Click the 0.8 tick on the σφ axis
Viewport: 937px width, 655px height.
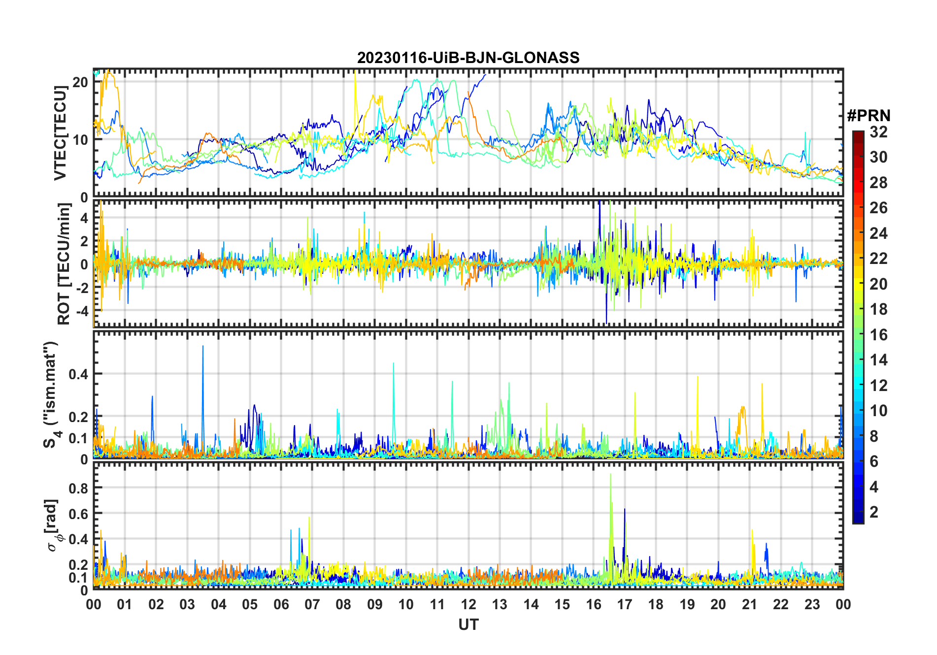pyautogui.click(x=78, y=488)
